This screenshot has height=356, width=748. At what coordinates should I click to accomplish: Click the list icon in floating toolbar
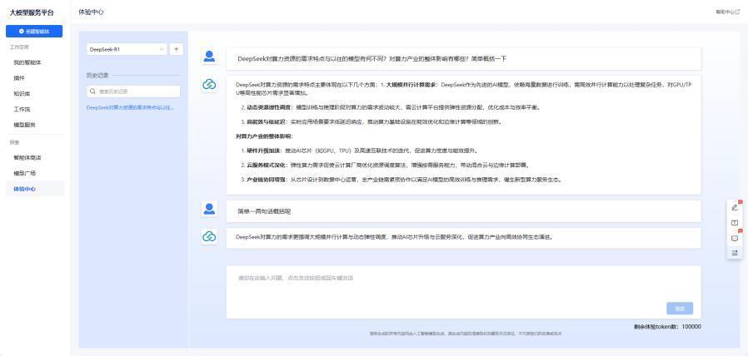(734, 252)
